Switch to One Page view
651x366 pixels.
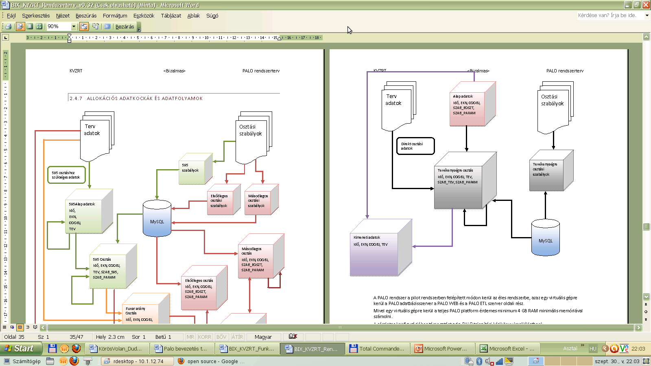pos(30,26)
